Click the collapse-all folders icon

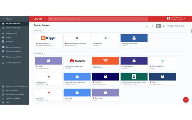(x=147, y=26)
